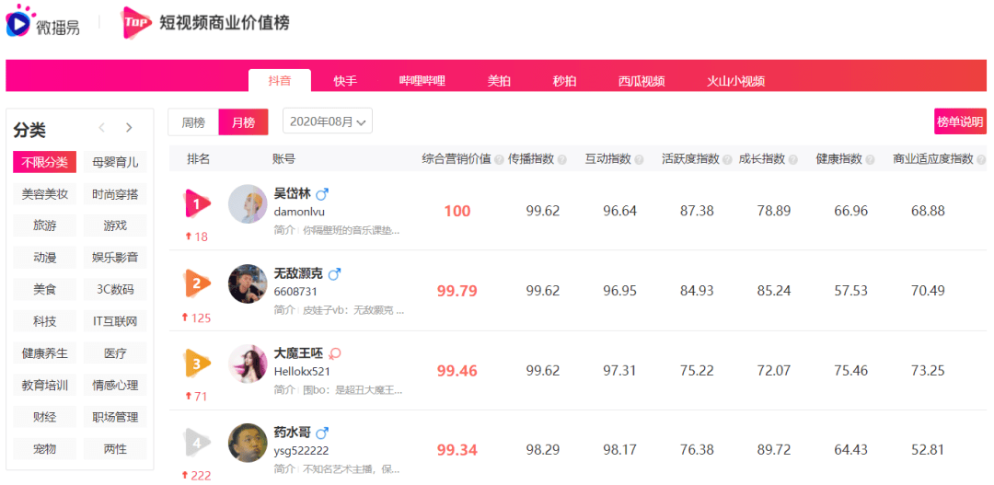Screen dimensions: 994x485
Task: Choose 美食 category filter
Action: click(44, 290)
